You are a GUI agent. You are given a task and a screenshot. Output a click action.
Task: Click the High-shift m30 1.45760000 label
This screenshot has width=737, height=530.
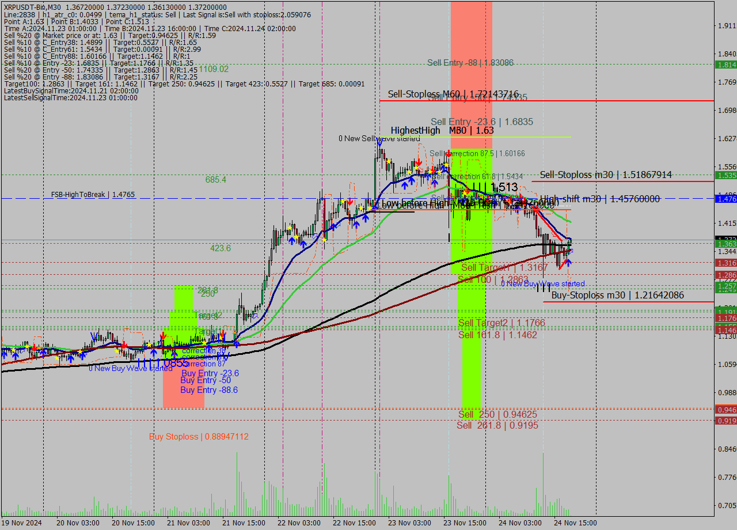pyautogui.click(x=600, y=199)
